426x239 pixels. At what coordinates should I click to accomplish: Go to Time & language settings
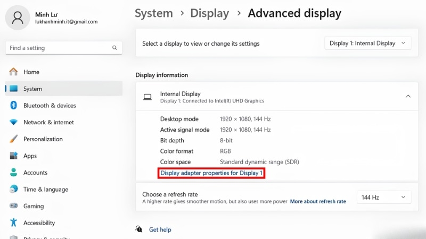[63, 190]
